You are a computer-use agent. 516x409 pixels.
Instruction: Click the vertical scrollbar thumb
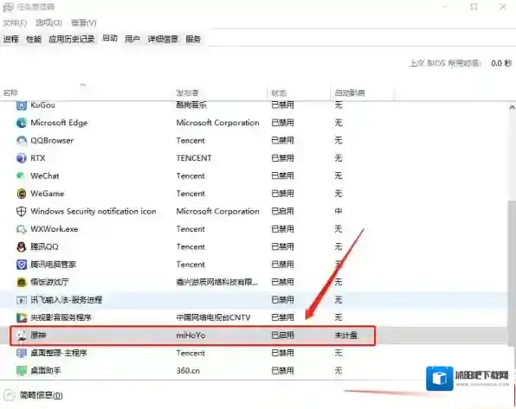pos(512,273)
